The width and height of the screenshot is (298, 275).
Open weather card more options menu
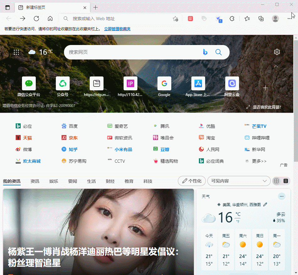(x=282, y=196)
